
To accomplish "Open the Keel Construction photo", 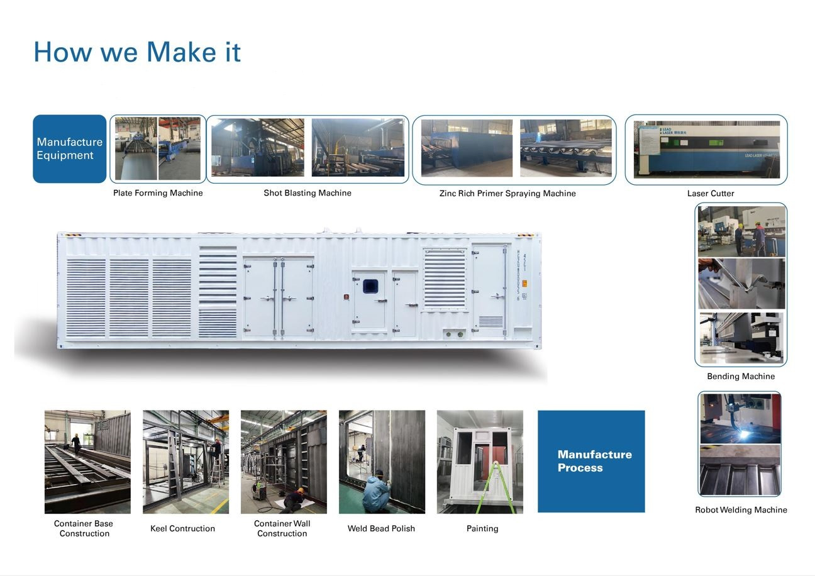I will (186, 462).
